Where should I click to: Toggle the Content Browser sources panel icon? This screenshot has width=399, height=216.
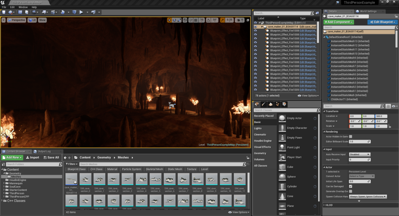tap(3, 164)
